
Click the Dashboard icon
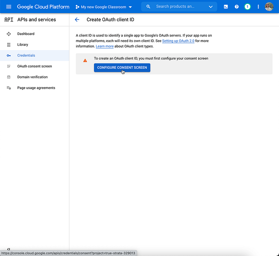pos(9,34)
